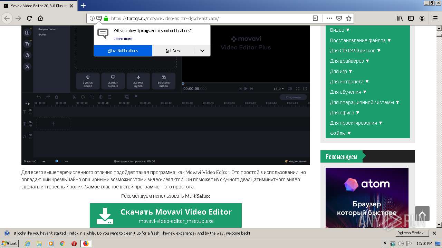Expand Для операционной системы category

365,102
